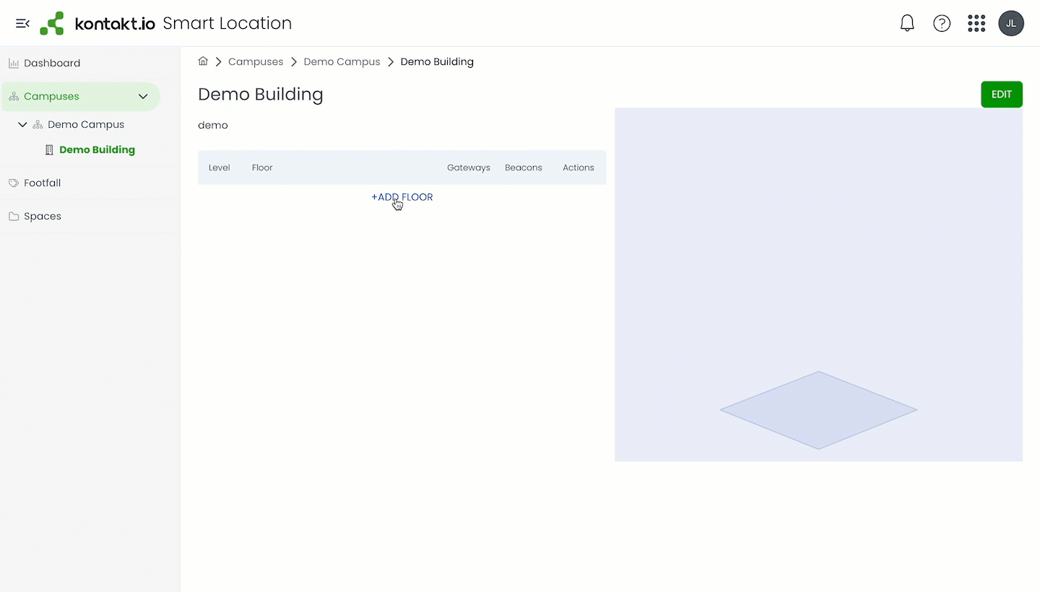Open the JL user avatar menu
1040x592 pixels.
(x=1011, y=23)
